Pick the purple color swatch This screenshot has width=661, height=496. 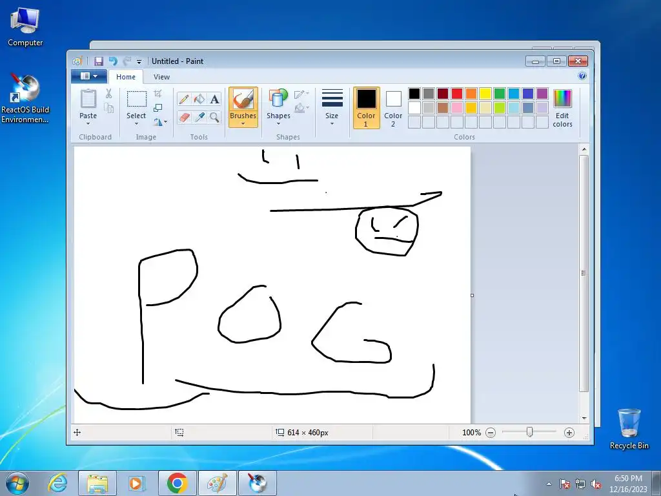542,94
